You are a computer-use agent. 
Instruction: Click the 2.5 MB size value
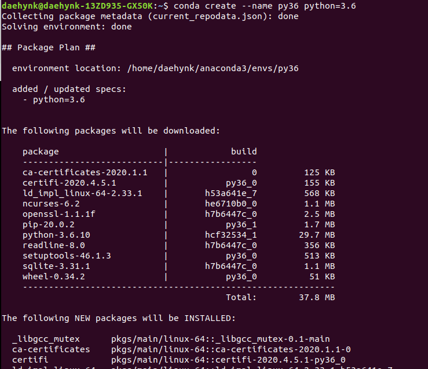320,214
